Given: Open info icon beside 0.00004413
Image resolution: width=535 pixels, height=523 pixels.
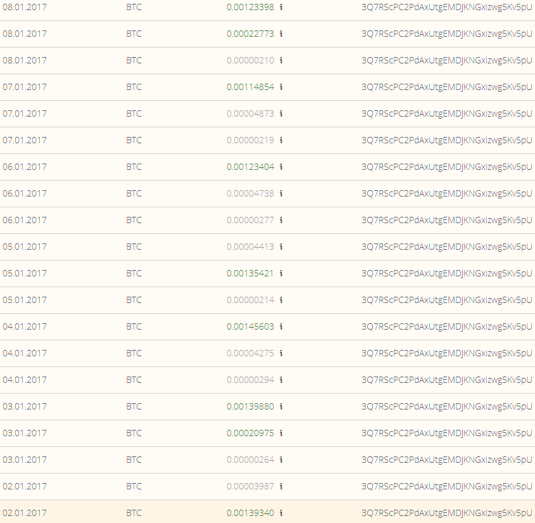Looking at the screenshot, I should pyautogui.click(x=281, y=247).
